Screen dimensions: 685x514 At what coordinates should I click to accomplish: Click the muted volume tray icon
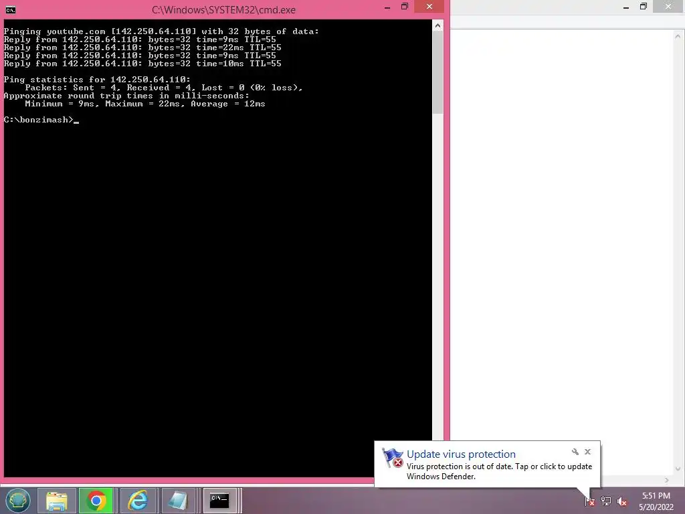point(622,502)
